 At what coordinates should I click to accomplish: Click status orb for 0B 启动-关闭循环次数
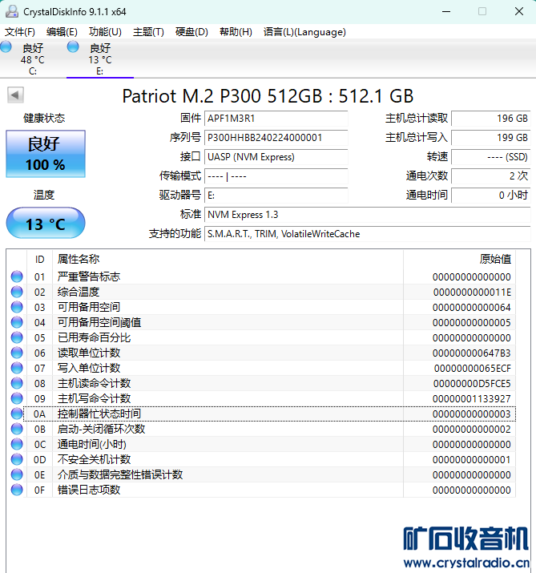17,429
